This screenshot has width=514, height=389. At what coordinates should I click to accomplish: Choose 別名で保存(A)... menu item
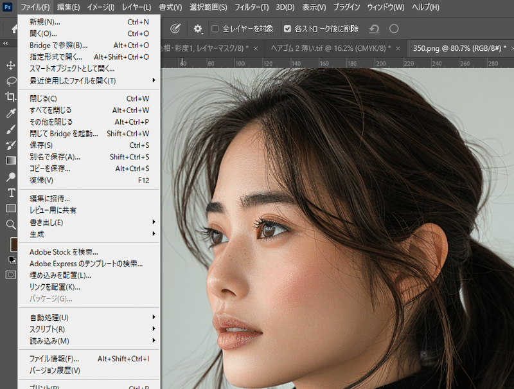(89, 157)
